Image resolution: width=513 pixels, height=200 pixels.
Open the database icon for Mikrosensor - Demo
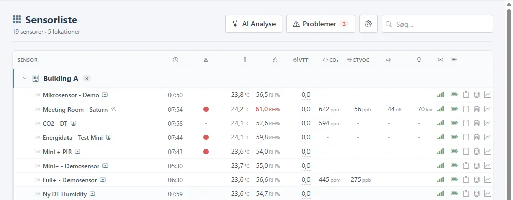(476, 95)
